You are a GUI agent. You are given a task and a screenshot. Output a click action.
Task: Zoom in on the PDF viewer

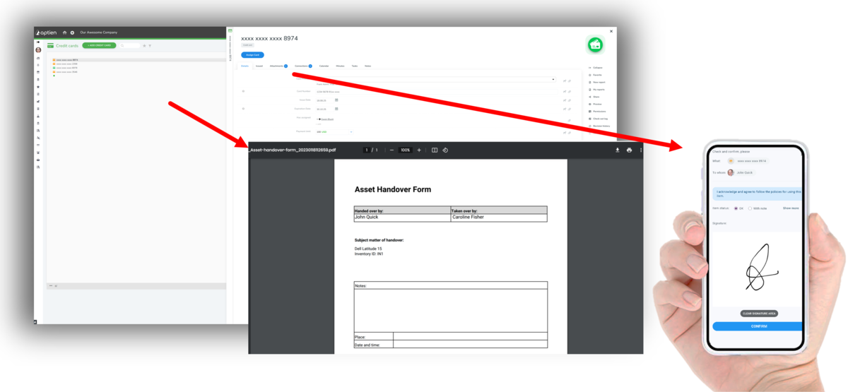click(x=419, y=150)
